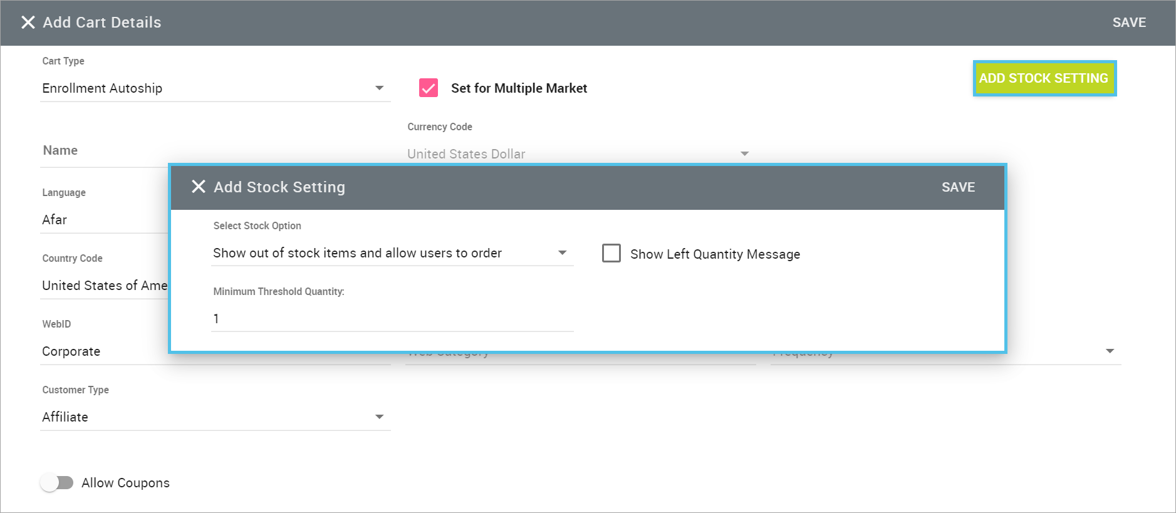Save the stock setting dialog

(958, 187)
